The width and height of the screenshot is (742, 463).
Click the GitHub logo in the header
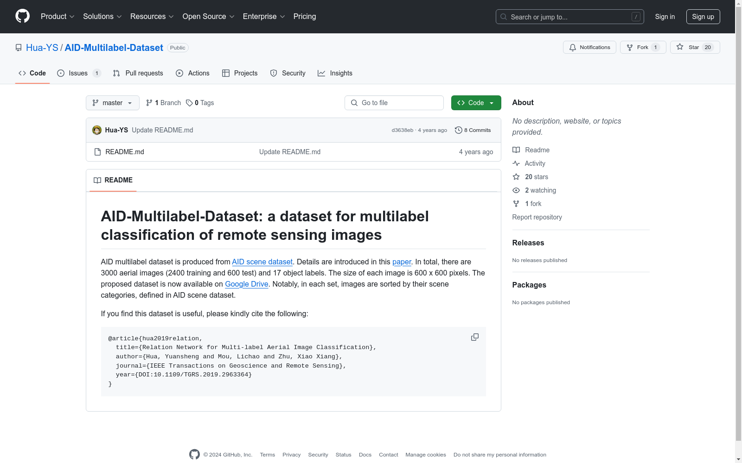pos(22,16)
